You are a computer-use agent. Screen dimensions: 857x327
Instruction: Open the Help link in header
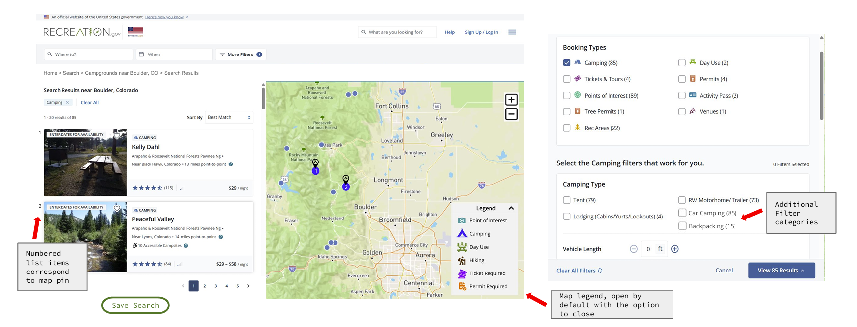(x=450, y=32)
